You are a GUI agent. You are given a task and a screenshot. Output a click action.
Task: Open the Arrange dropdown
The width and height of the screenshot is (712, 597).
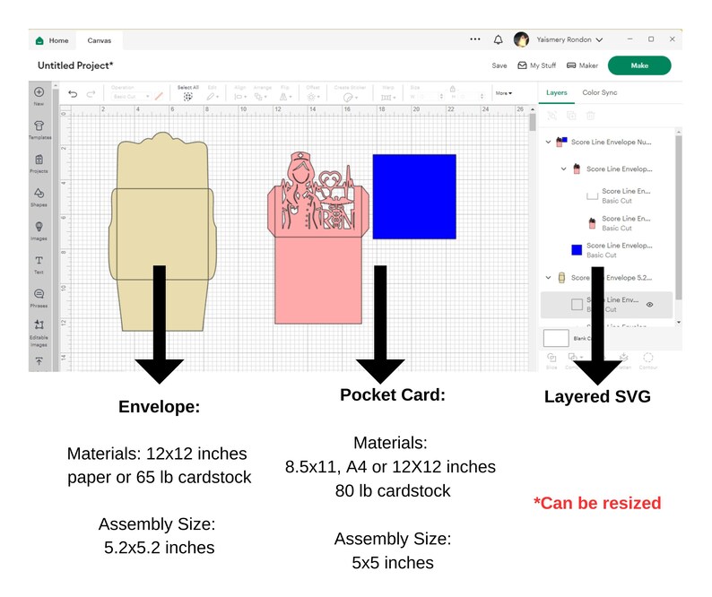(261, 97)
